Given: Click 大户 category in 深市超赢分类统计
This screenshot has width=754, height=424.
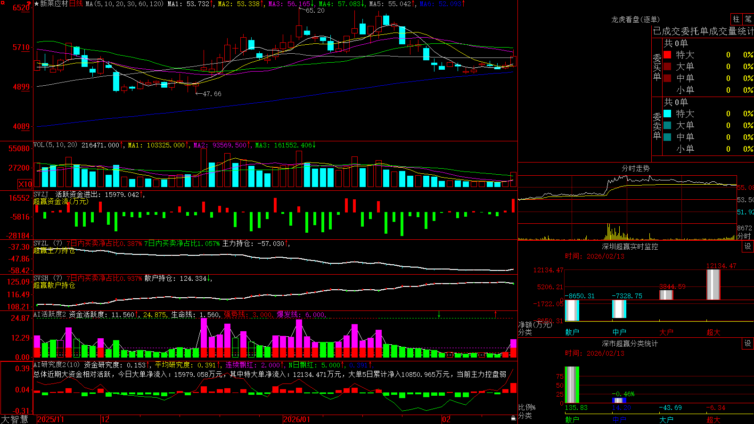Looking at the screenshot, I should (x=666, y=419).
